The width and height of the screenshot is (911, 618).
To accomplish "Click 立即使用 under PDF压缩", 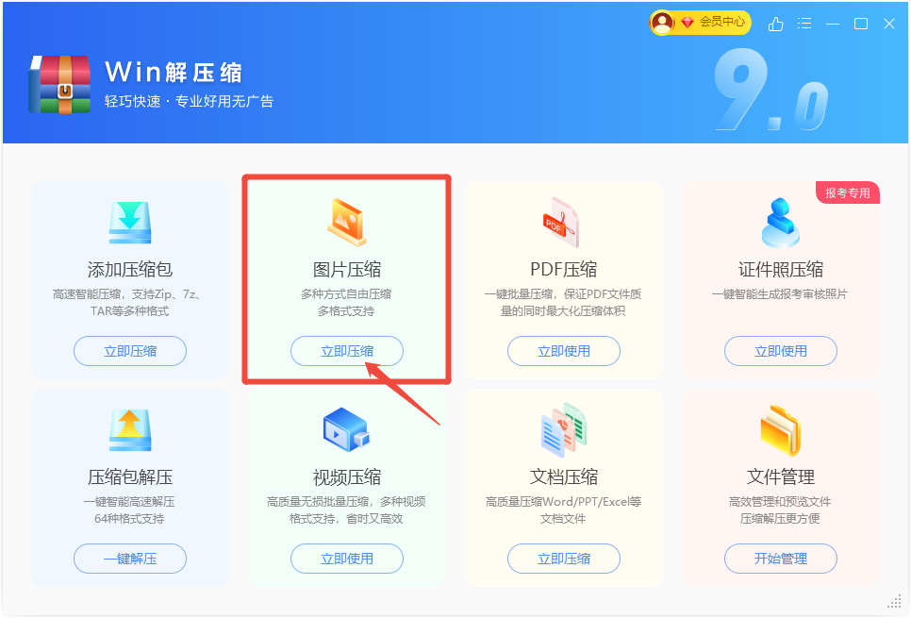I will coord(564,351).
